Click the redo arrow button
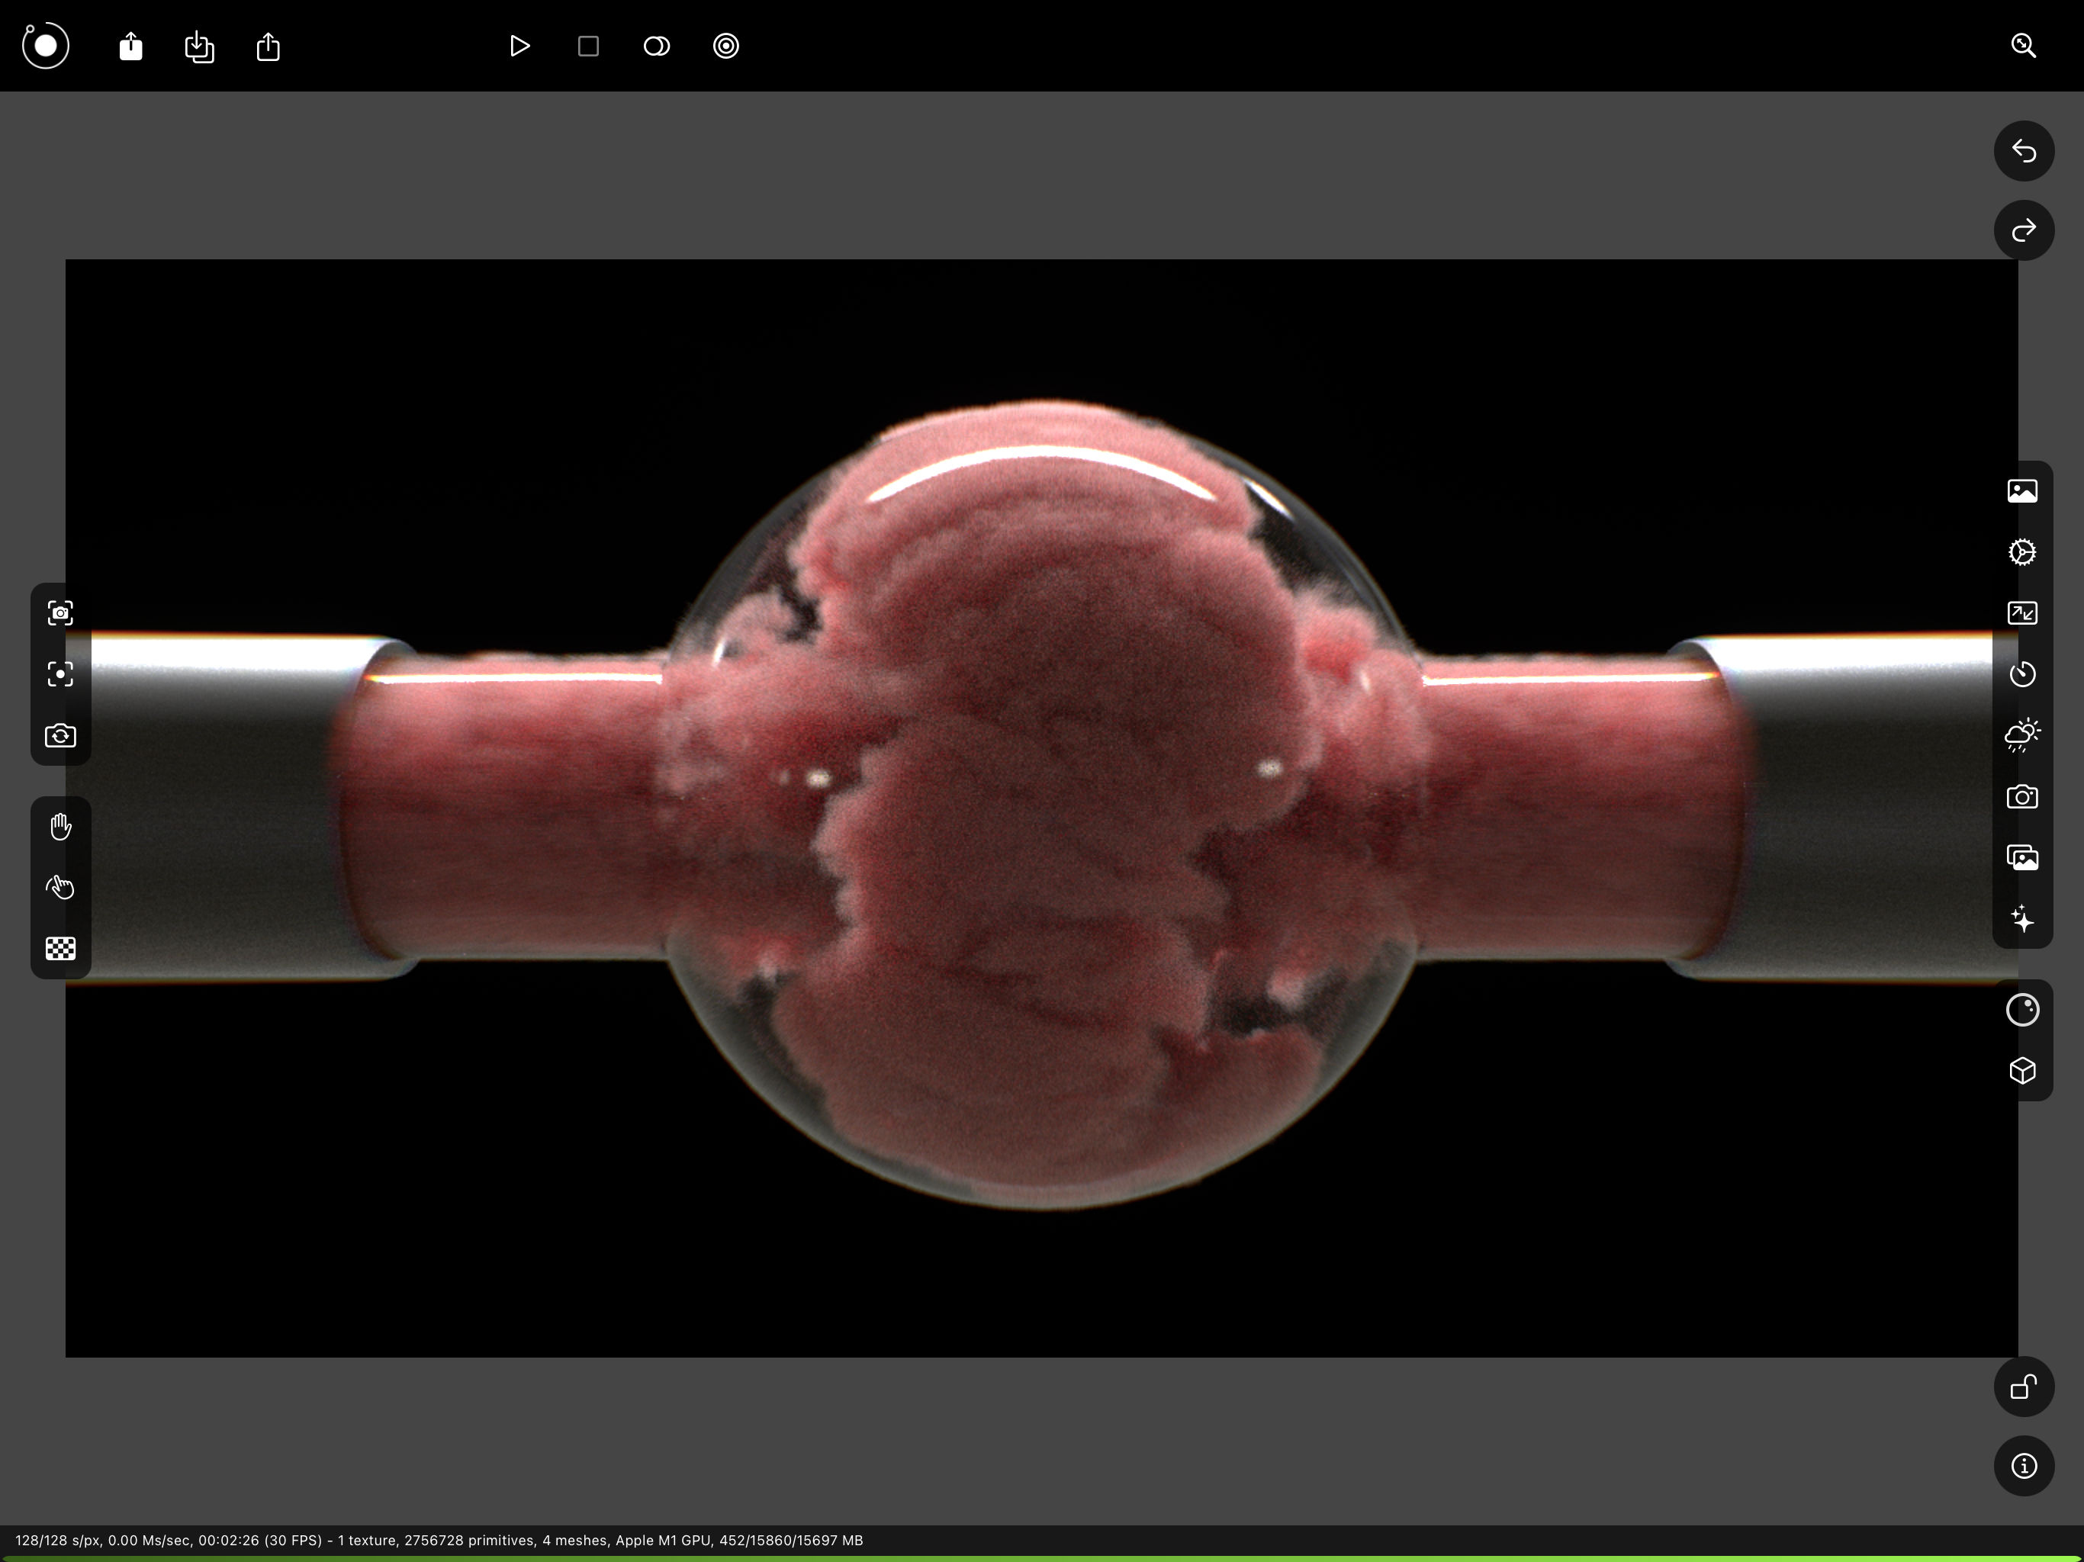Screen dimensions: 2084x1562 coord(2023,230)
